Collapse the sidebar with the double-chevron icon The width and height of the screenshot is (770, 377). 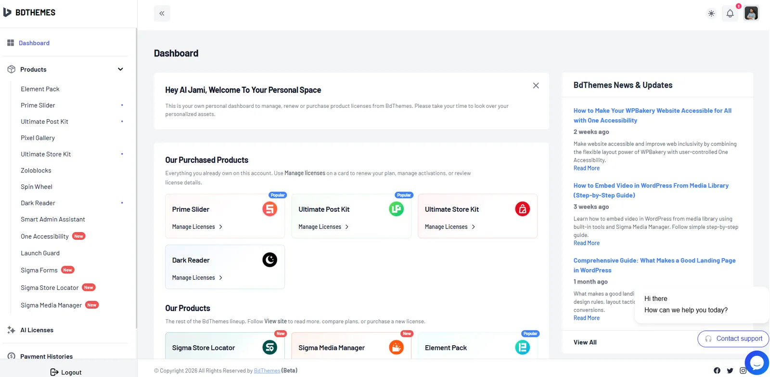click(x=162, y=13)
